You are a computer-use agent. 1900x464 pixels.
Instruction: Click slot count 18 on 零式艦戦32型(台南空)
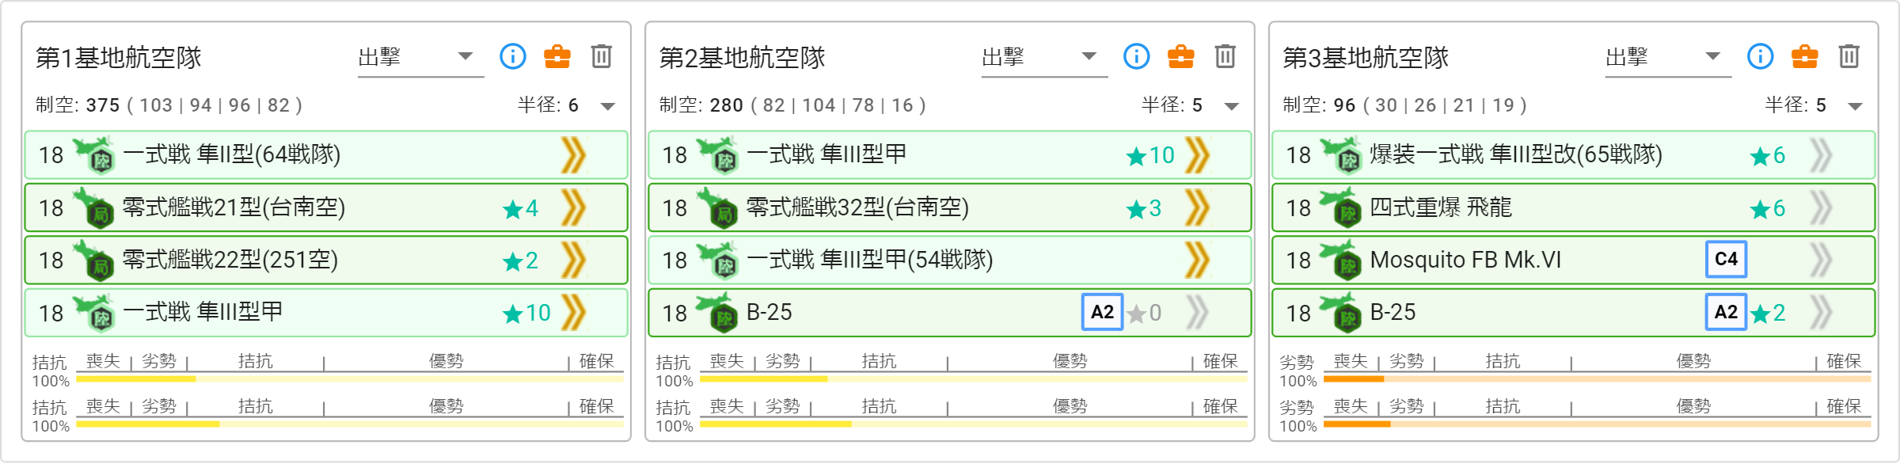(674, 208)
